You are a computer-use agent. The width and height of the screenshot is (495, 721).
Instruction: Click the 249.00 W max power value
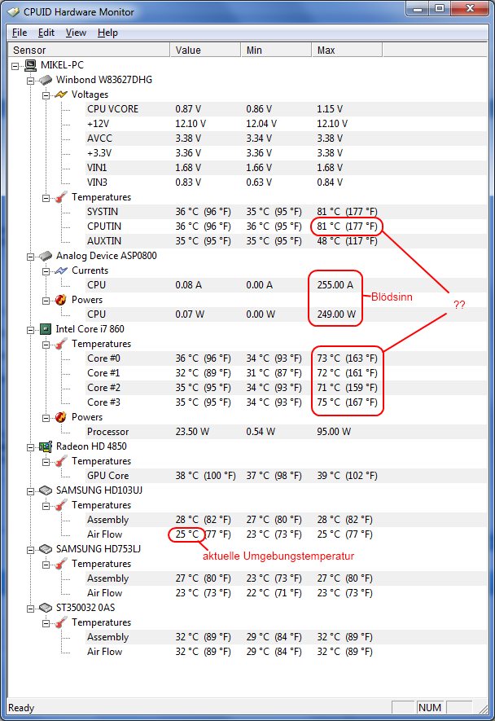[336, 314]
